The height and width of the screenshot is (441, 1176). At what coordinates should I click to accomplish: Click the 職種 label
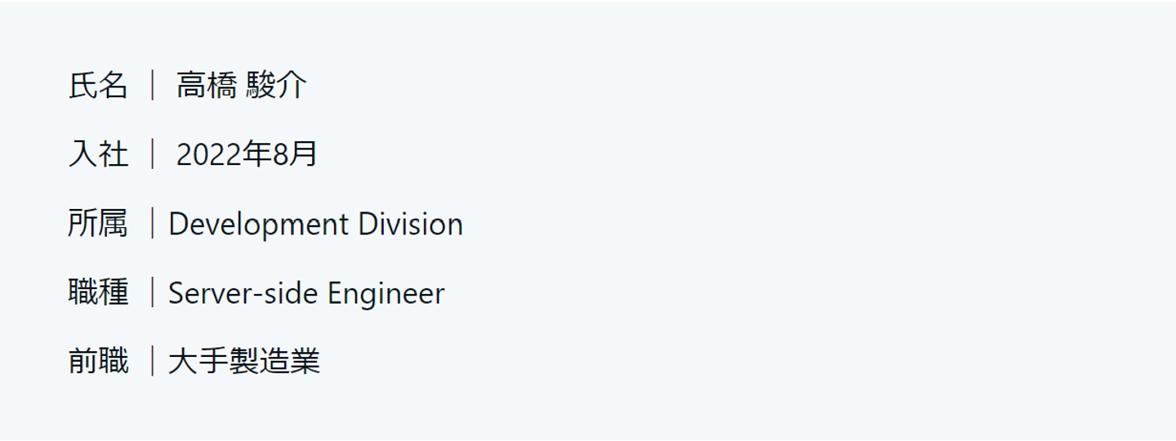click(x=98, y=292)
